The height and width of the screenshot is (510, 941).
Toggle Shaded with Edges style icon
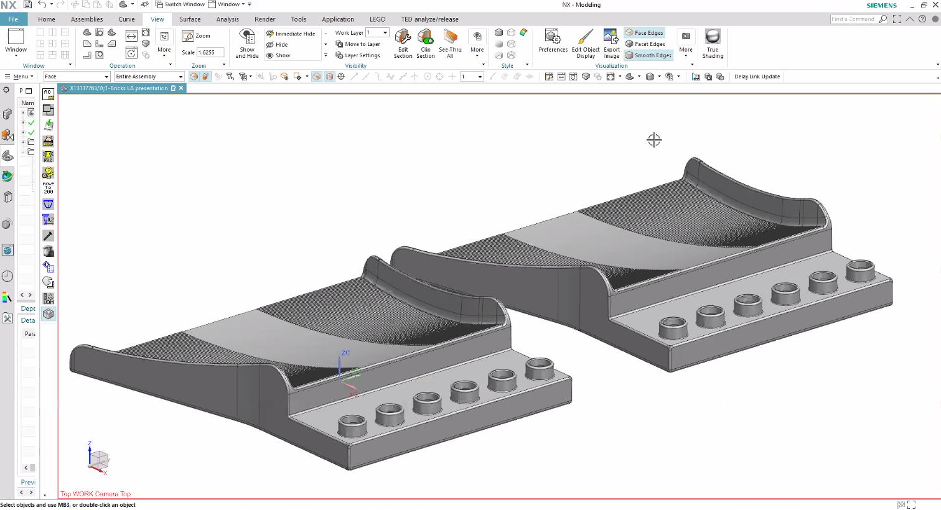coord(499,32)
